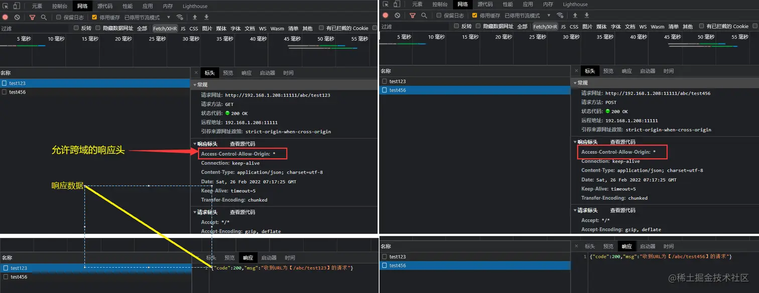Enable 保留日志 checkbox in upper-left DevTools
This screenshot has height=293, width=759.
point(59,17)
